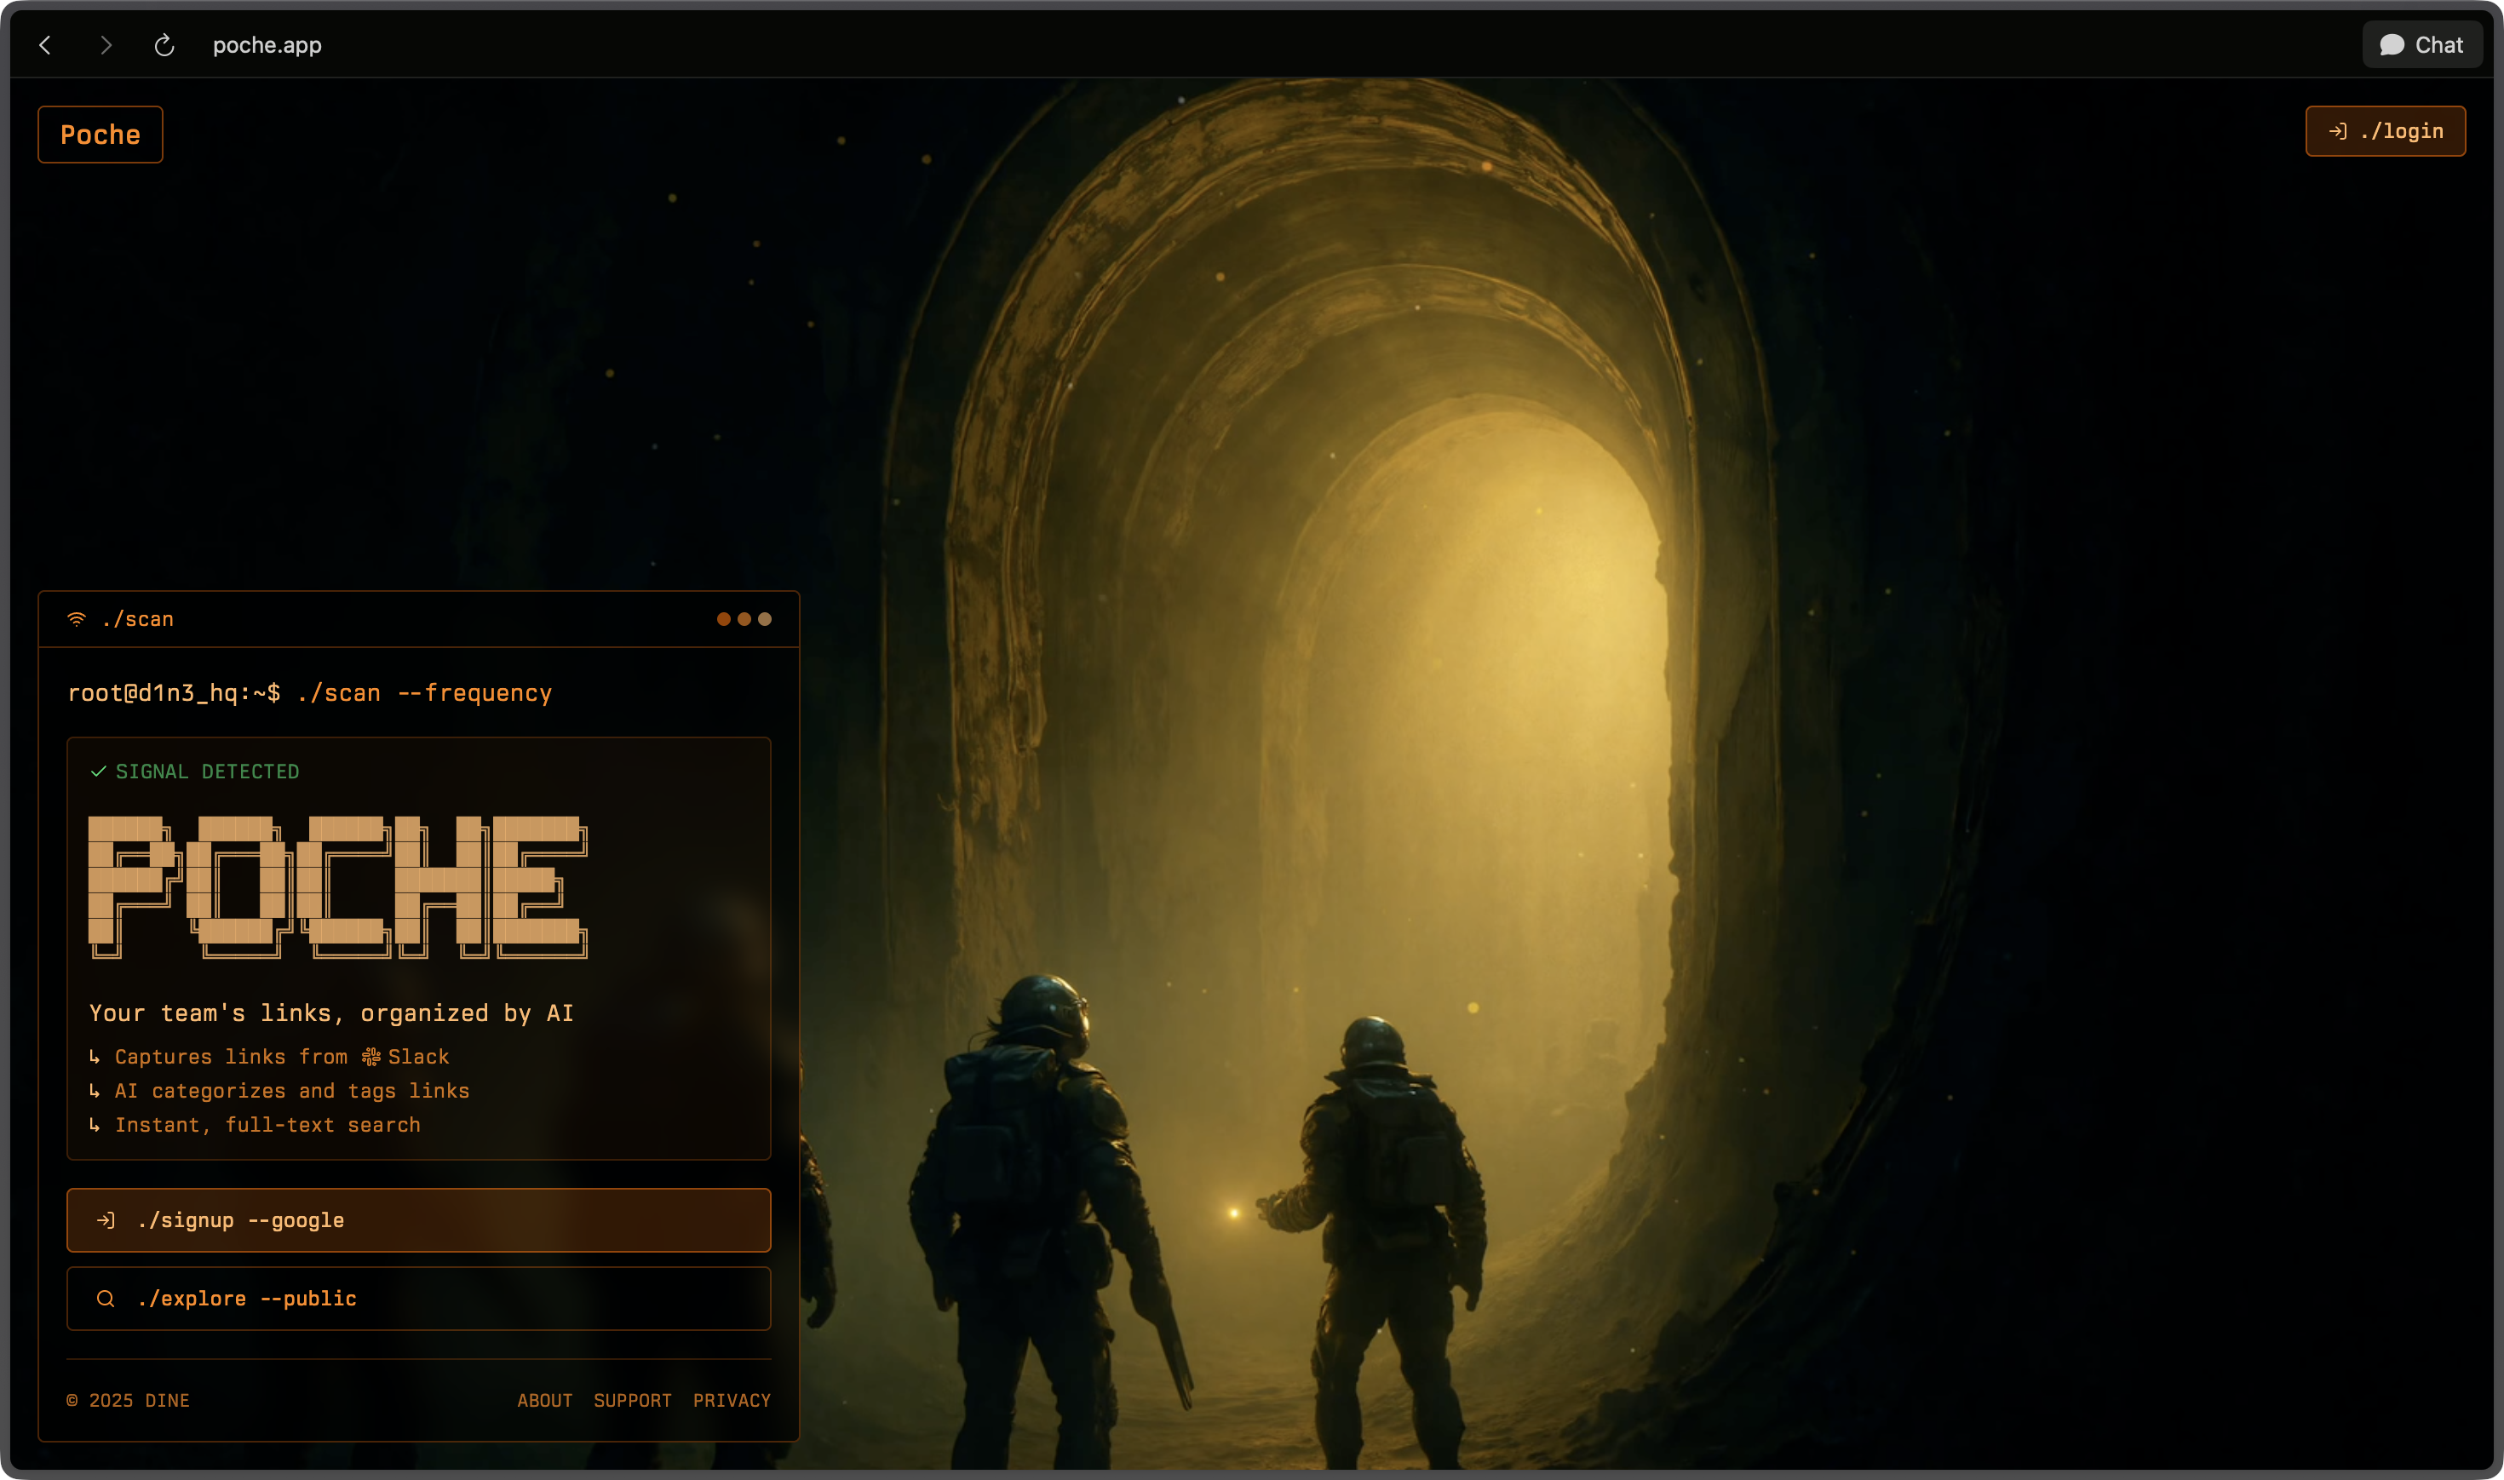This screenshot has height=1480, width=2504.
Task: Open the SUPPORT footer link
Action: 632,1400
